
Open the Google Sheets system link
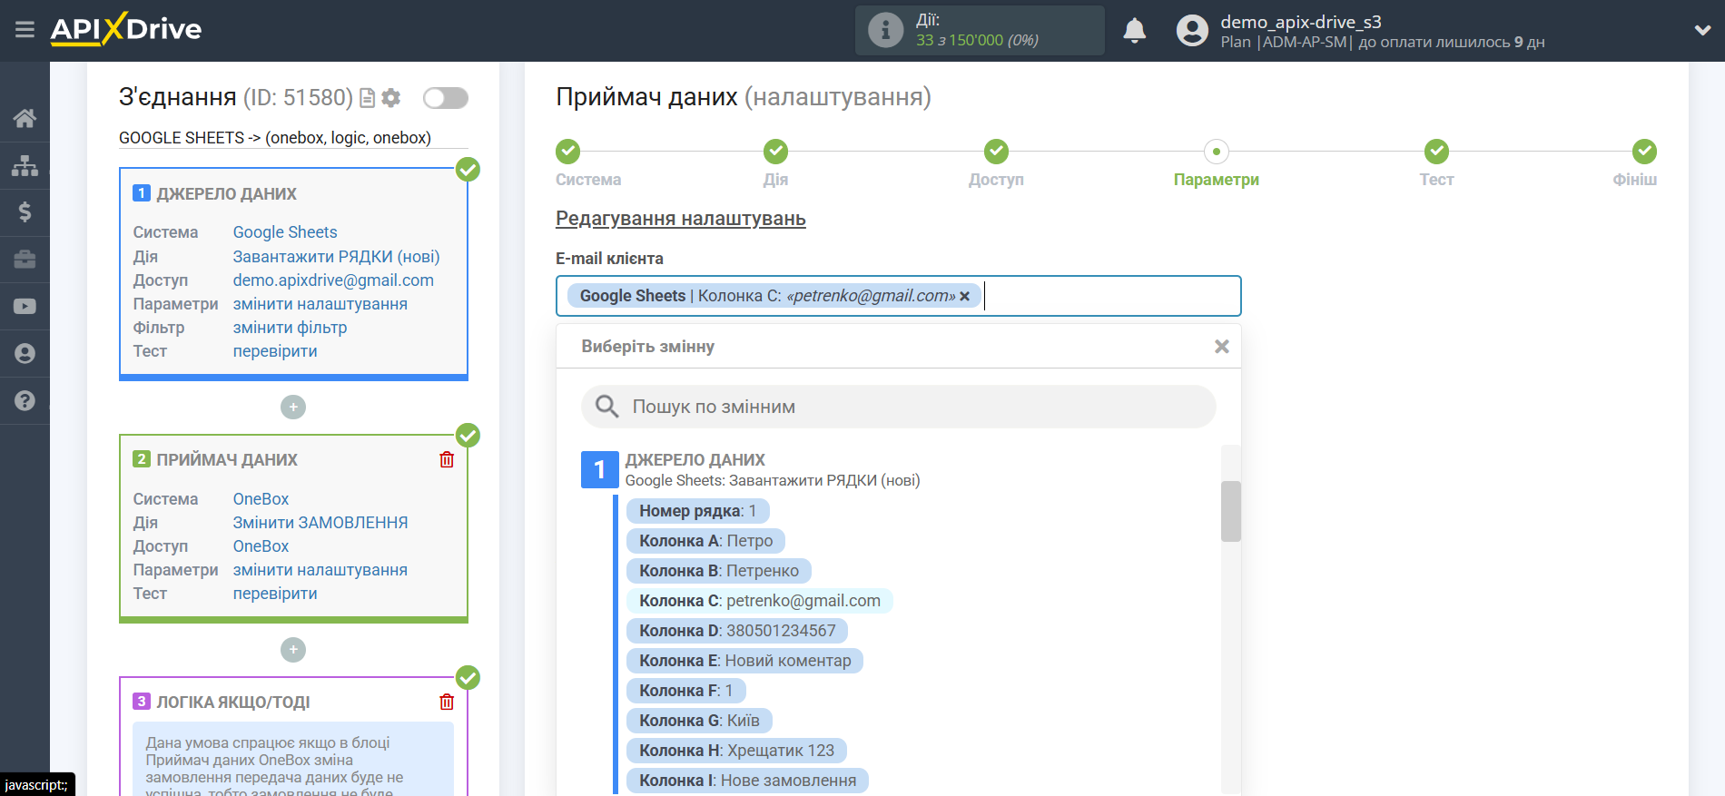pos(285,232)
